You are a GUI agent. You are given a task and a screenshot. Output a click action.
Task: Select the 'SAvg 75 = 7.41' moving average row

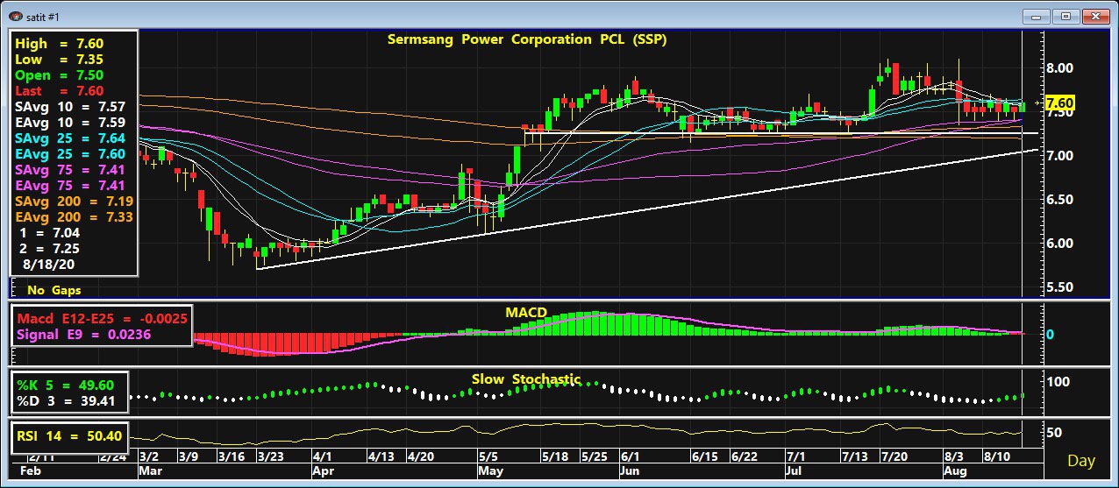tap(70, 170)
